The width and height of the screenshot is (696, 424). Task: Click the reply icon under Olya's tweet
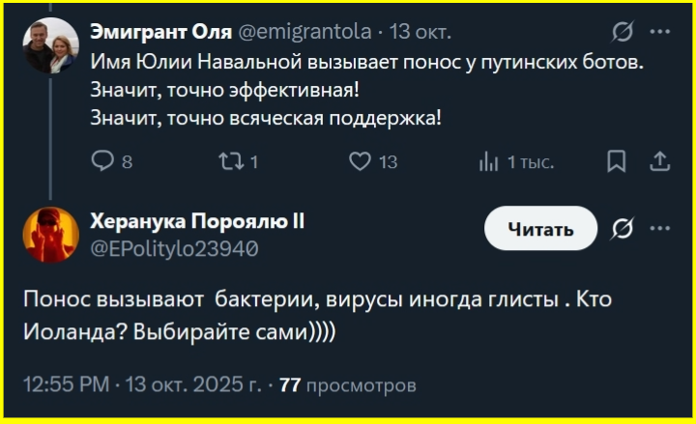point(102,161)
